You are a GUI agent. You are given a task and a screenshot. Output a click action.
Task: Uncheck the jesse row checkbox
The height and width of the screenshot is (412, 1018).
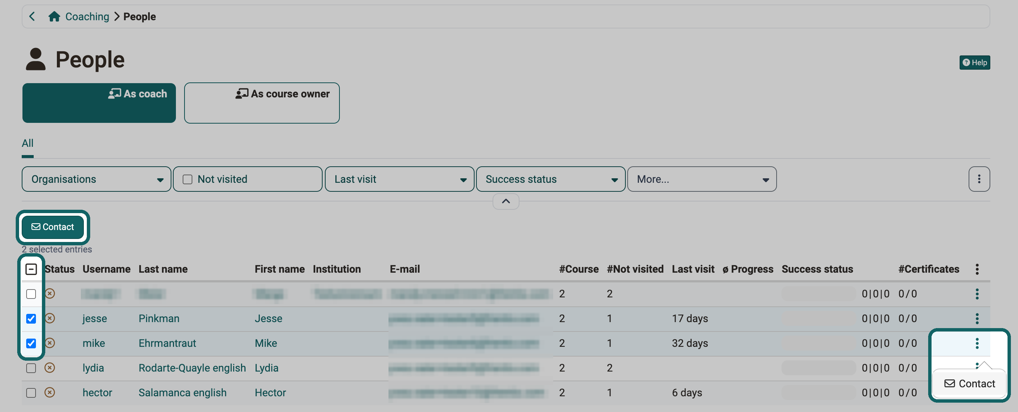pos(31,319)
